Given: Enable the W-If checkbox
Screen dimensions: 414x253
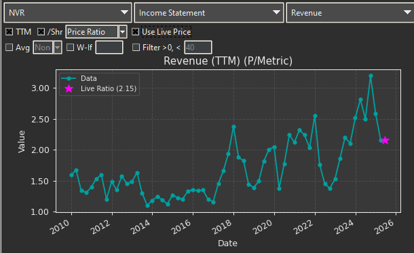Looking at the screenshot, I should [70, 48].
